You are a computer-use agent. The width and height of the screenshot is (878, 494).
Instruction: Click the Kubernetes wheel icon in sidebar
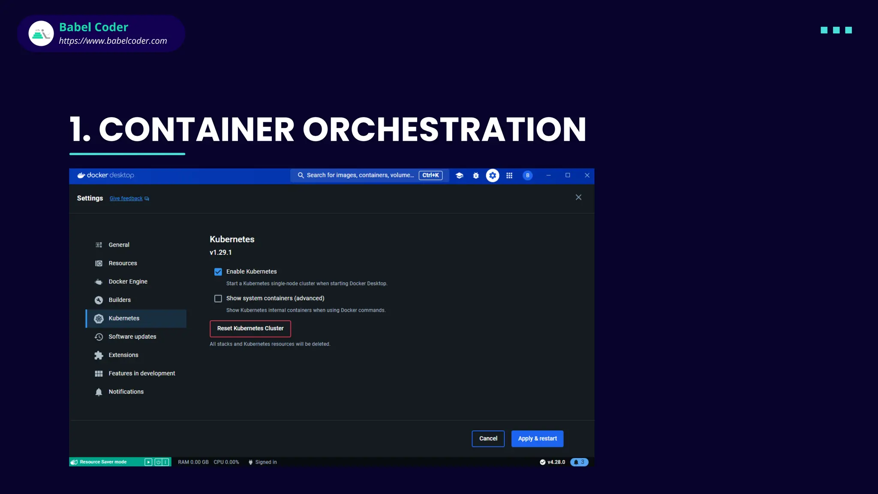coord(99,319)
